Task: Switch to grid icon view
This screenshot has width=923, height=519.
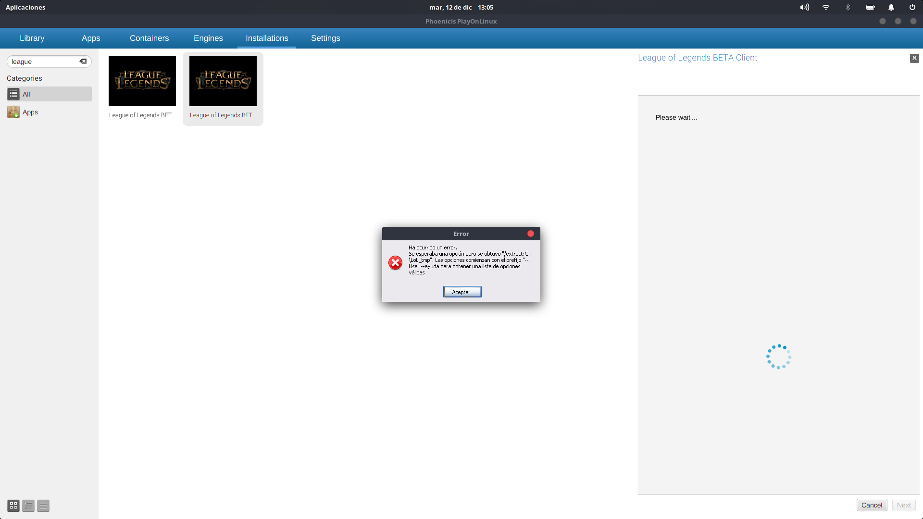Action: point(13,506)
